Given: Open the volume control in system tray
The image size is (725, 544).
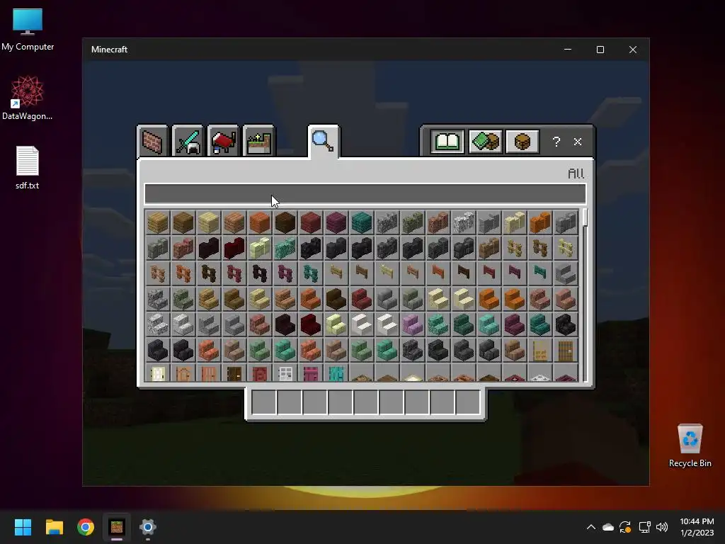Looking at the screenshot, I should click(x=662, y=527).
